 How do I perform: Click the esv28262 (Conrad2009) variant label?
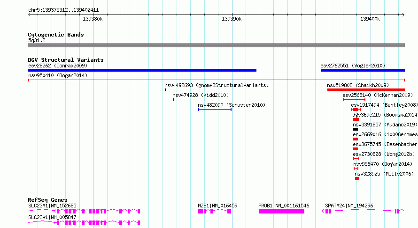58,66
